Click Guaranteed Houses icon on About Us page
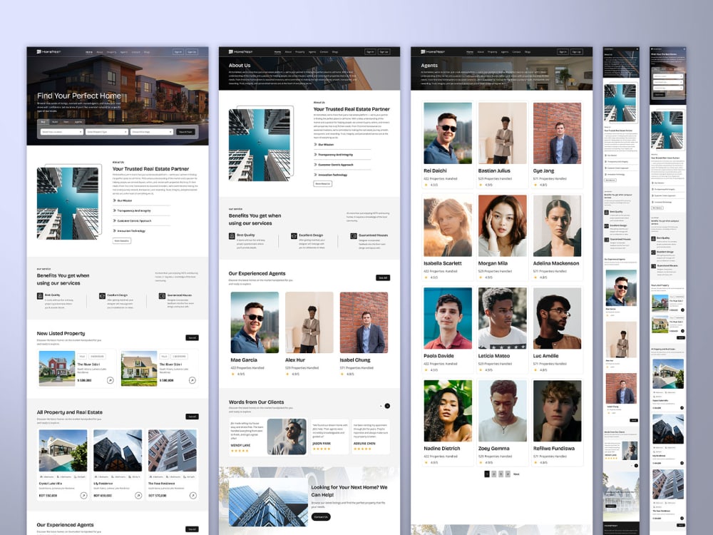713x535 pixels. pos(354,235)
